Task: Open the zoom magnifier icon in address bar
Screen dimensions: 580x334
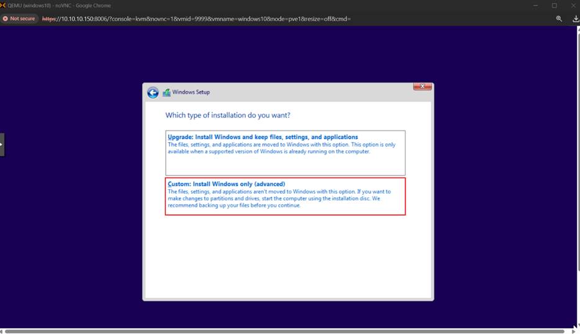Action: click(x=559, y=19)
